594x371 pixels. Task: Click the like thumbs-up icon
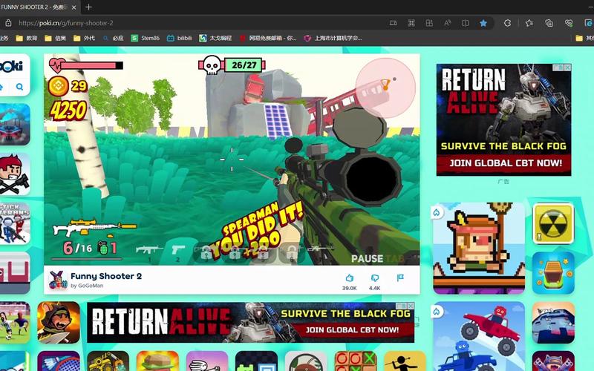[x=349, y=278]
